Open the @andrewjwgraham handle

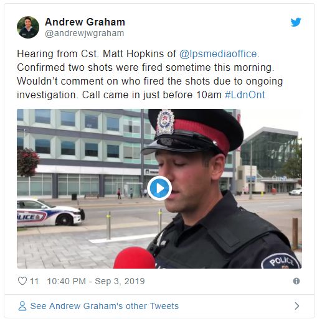pos(85,33)
